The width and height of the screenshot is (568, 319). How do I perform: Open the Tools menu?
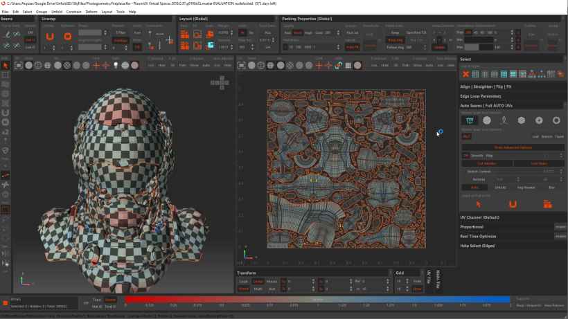pyautogui.click(x=121, y=12)
